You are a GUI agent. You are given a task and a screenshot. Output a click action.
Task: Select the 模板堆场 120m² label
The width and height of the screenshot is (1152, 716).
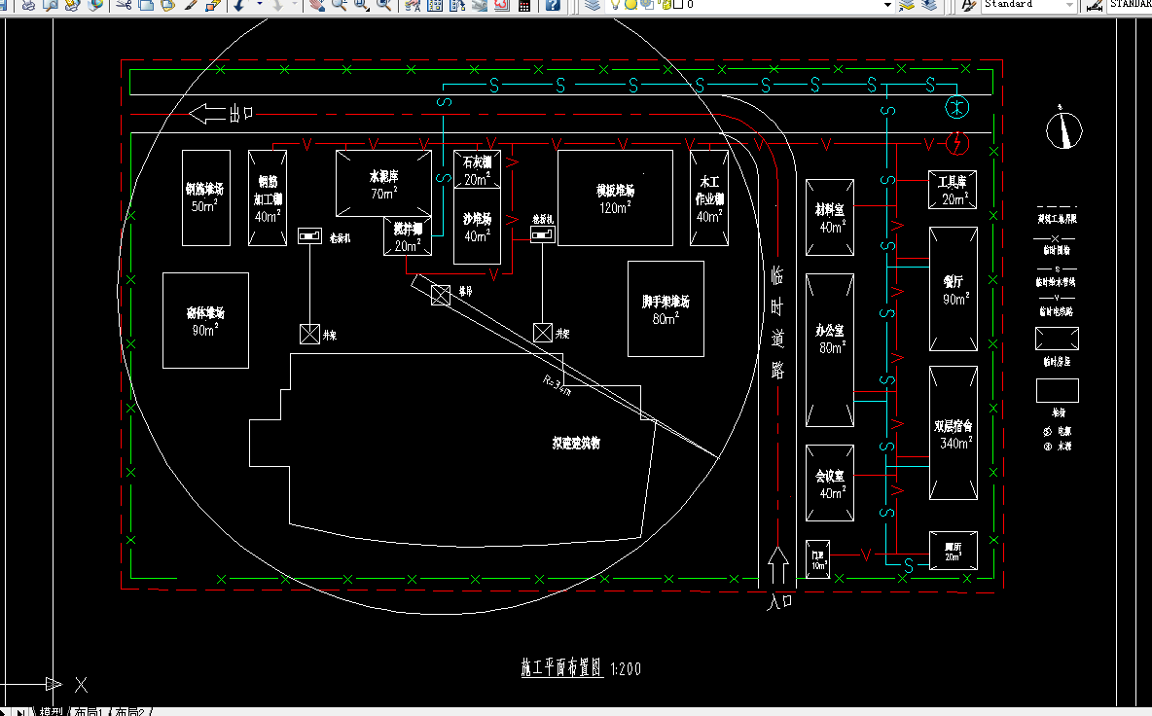[615, 198]
